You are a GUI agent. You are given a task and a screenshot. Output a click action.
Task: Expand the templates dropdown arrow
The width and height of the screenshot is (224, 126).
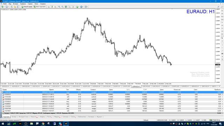coord(87,7)
